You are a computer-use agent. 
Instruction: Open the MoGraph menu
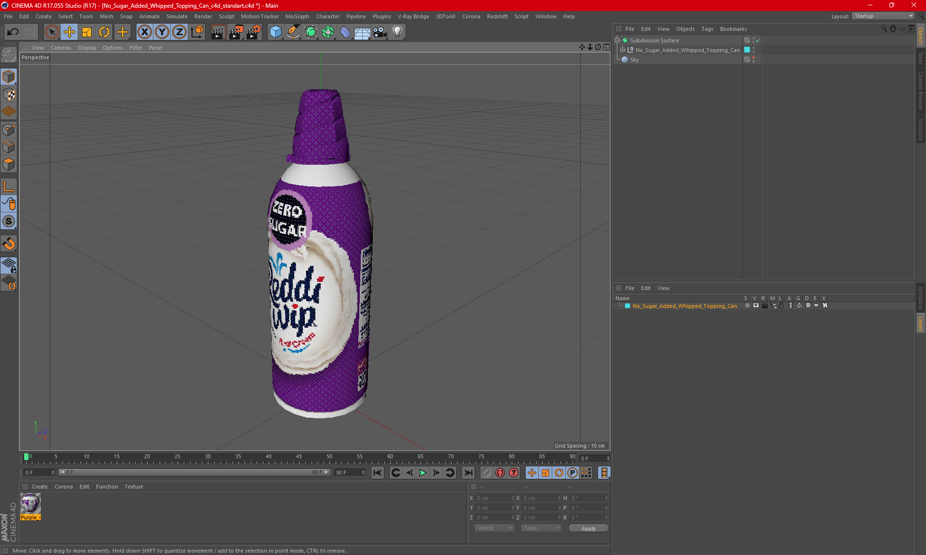[x=297, y=16]
